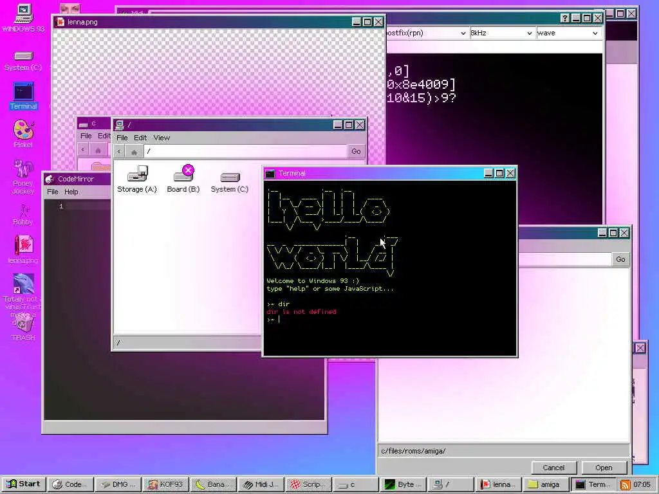Switch to the Code... taskbar item

point(70,484)
